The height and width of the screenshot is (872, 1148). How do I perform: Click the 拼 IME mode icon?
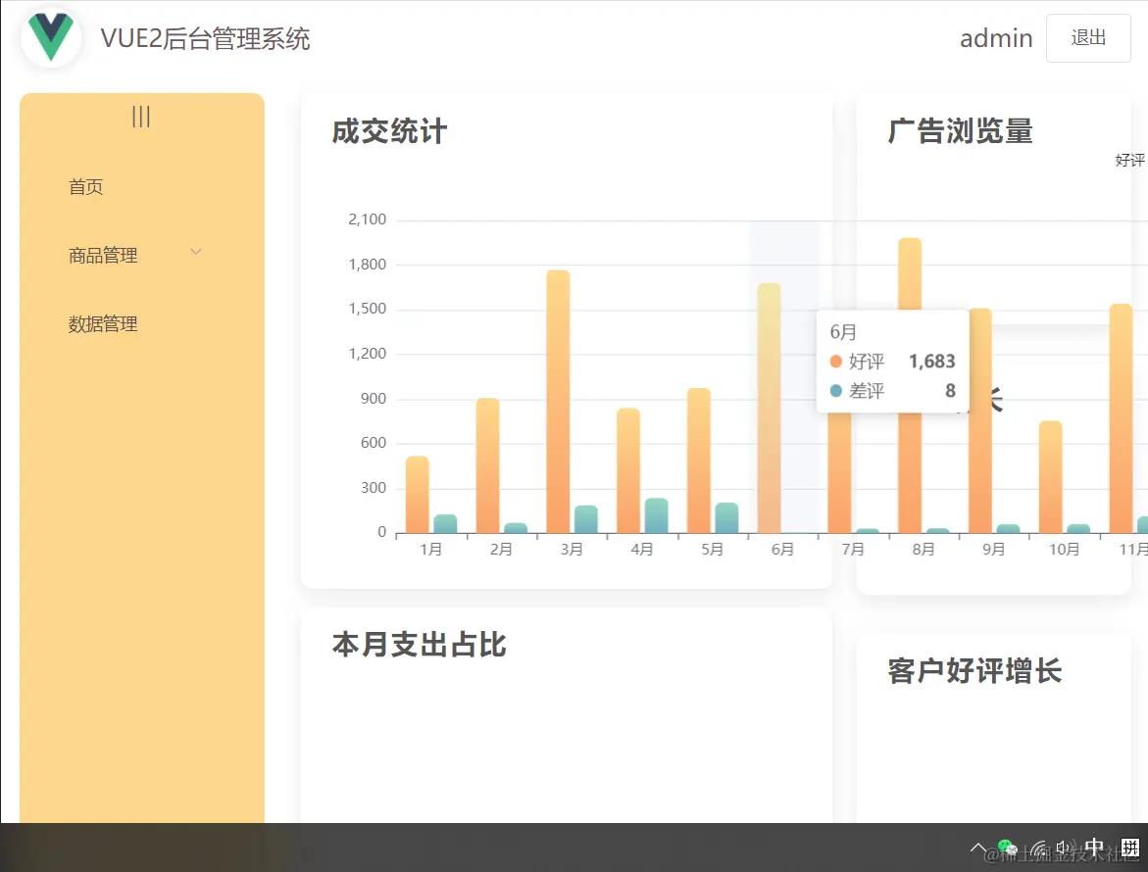point(1129,848)
